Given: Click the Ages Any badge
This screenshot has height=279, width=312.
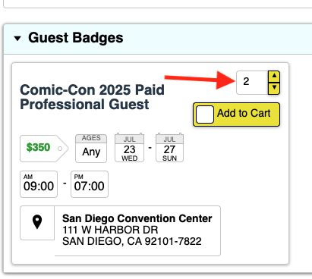Looking at the screenshot, I should [x=91, y=149].
